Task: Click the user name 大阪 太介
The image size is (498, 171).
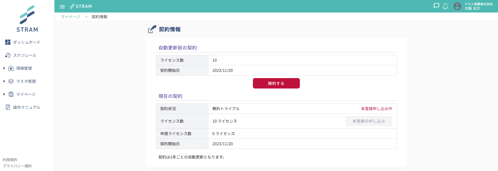Action: [472, 8]
